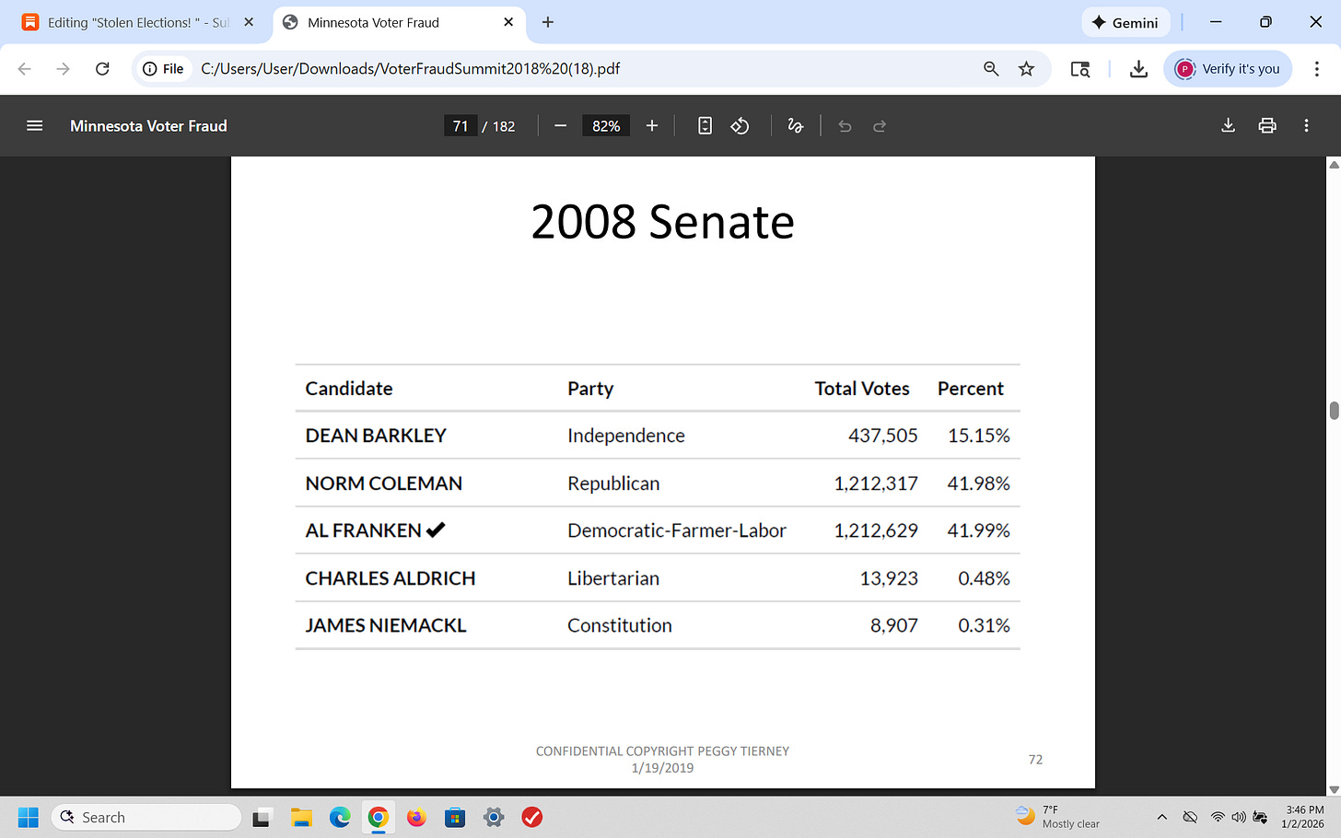The height and width of the screenshot is (838, 1341).
Task: Open PDF viewer more actions menu
Action: click(1306, 126)
